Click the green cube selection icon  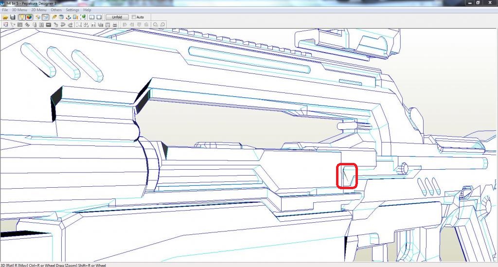[83, 17]
